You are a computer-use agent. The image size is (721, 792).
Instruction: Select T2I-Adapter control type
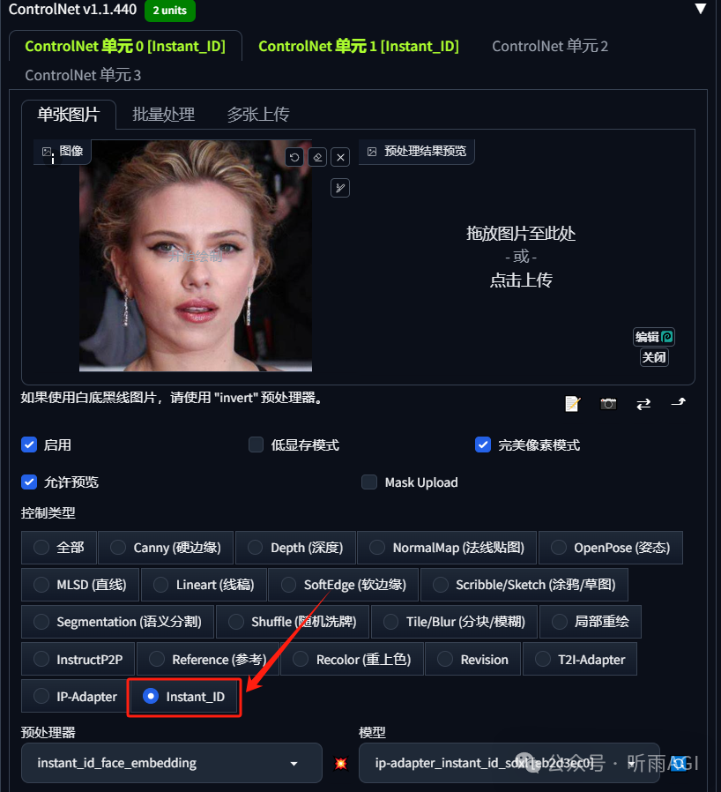[580, 659]
